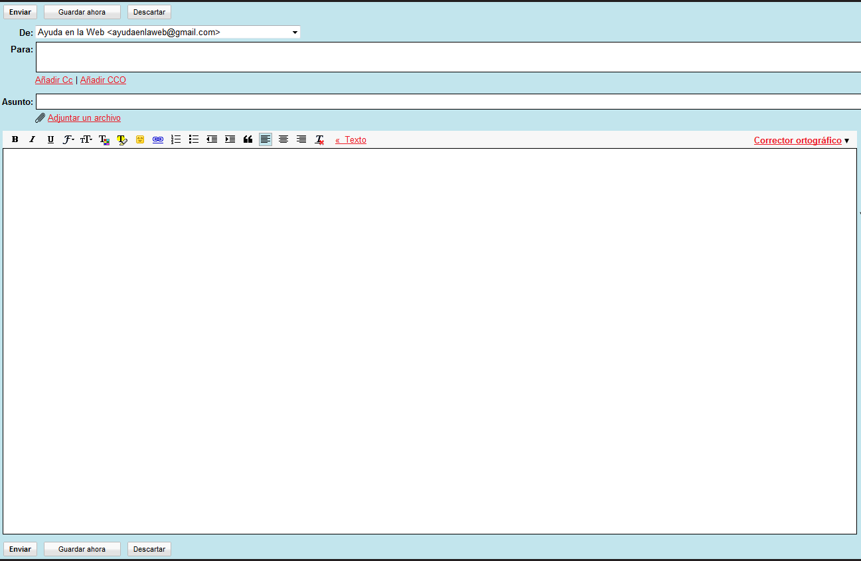The width and height of the screenshot is (861, 561).
Task: Align text to the right
Action: point(301,139)
